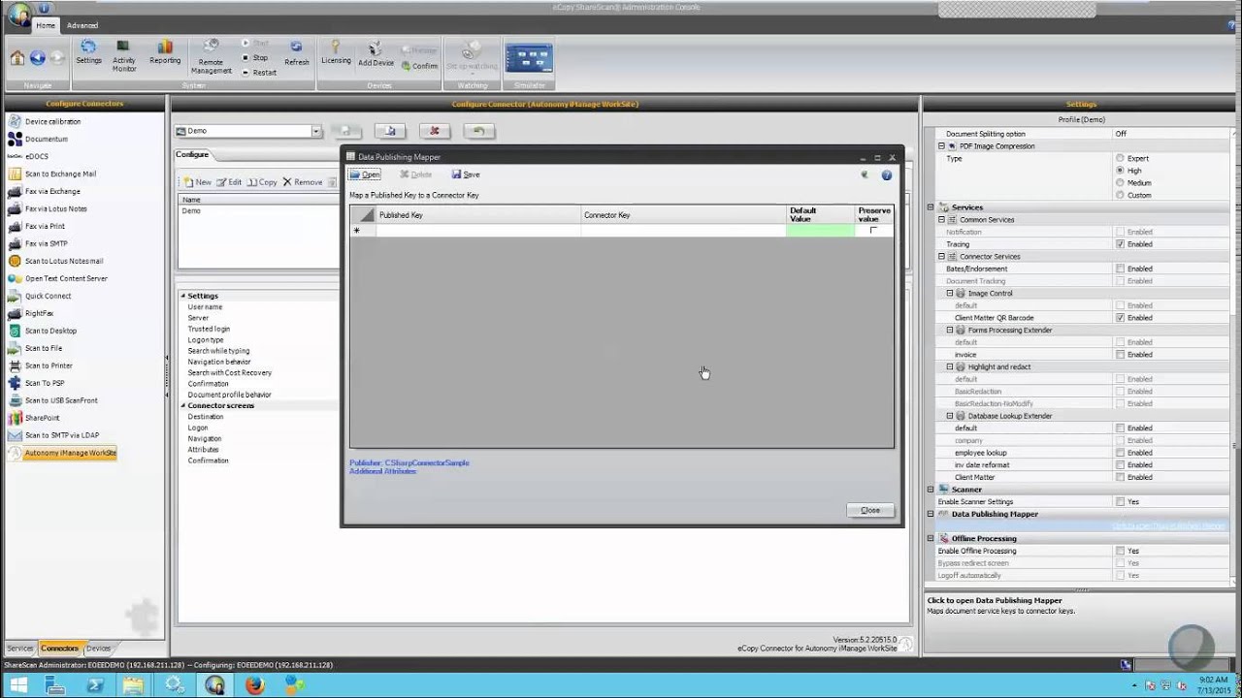Navigate back using the blue arrow
1242x698 pixels.
(37, 58)
